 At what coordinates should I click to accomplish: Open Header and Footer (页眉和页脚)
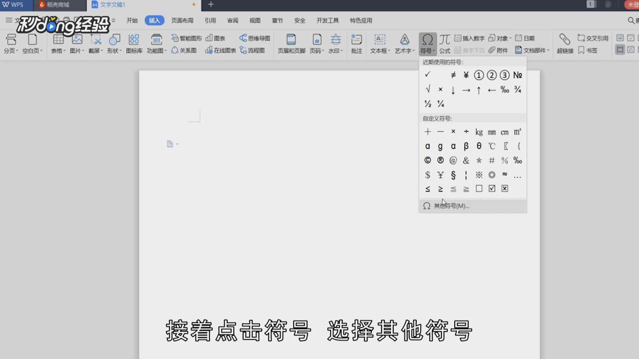[292, 44]
